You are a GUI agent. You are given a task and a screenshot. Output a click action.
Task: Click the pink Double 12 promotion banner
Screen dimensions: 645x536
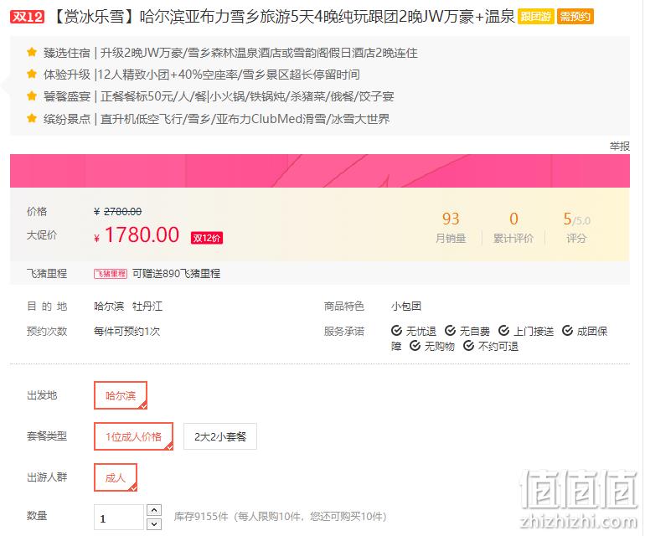coord(320,171)
